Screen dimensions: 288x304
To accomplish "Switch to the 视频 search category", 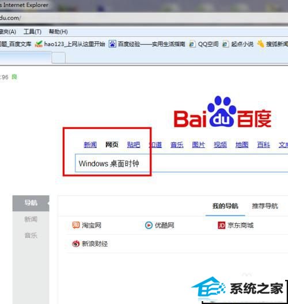I will pyautogui.click(x=220, y=145).
